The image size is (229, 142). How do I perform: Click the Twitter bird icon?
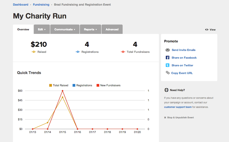tap(167, 65)
